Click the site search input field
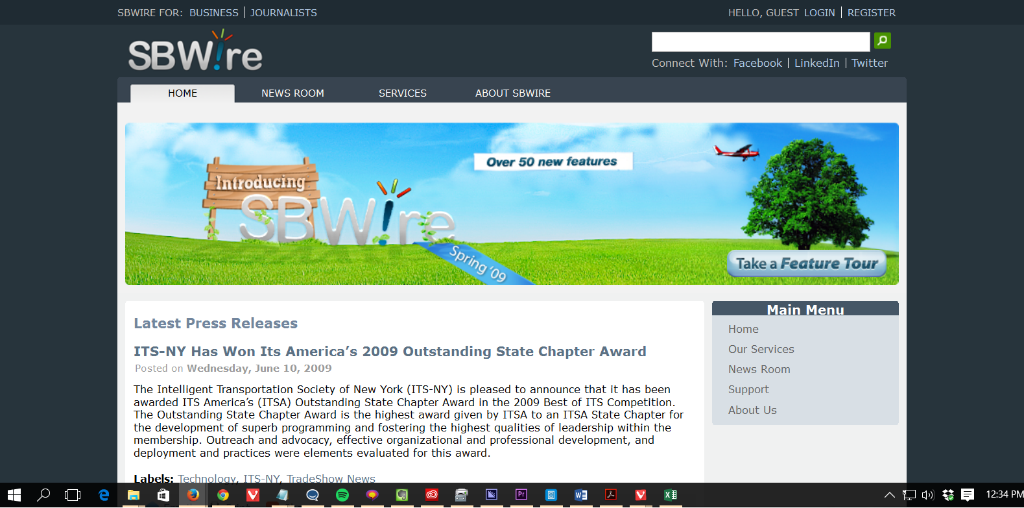This screenshot has width=1024, height=508. pos(761,42)
